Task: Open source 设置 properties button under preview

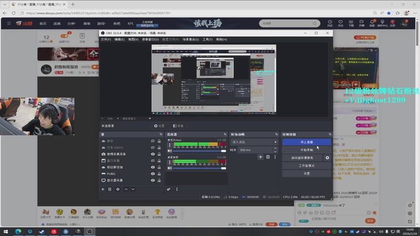Action: (x=160, y=126)
